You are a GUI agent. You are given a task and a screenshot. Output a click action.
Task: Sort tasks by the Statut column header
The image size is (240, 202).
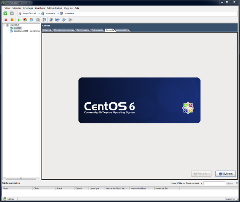pos(65,189)
